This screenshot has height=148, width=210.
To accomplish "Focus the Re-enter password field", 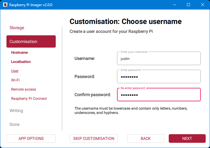I will pos(159,95).
